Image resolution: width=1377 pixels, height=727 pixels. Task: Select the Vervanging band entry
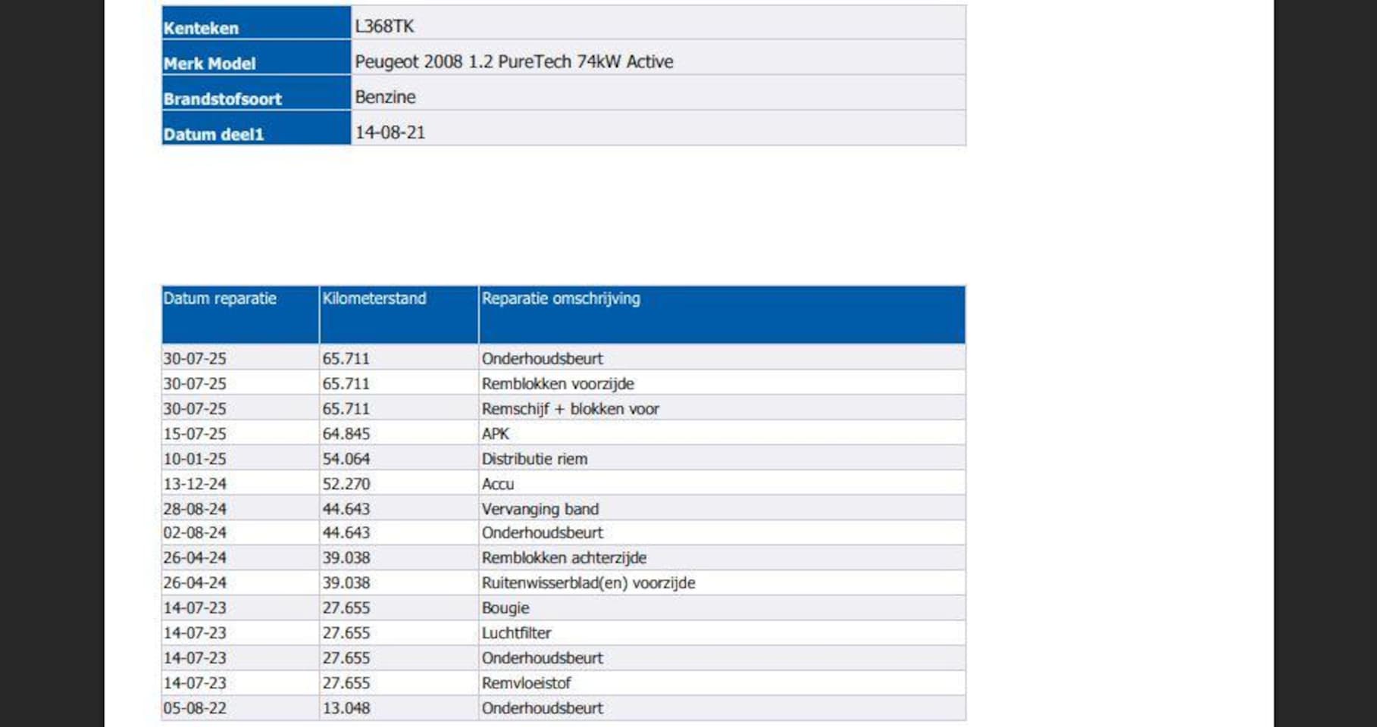(540, 509)
